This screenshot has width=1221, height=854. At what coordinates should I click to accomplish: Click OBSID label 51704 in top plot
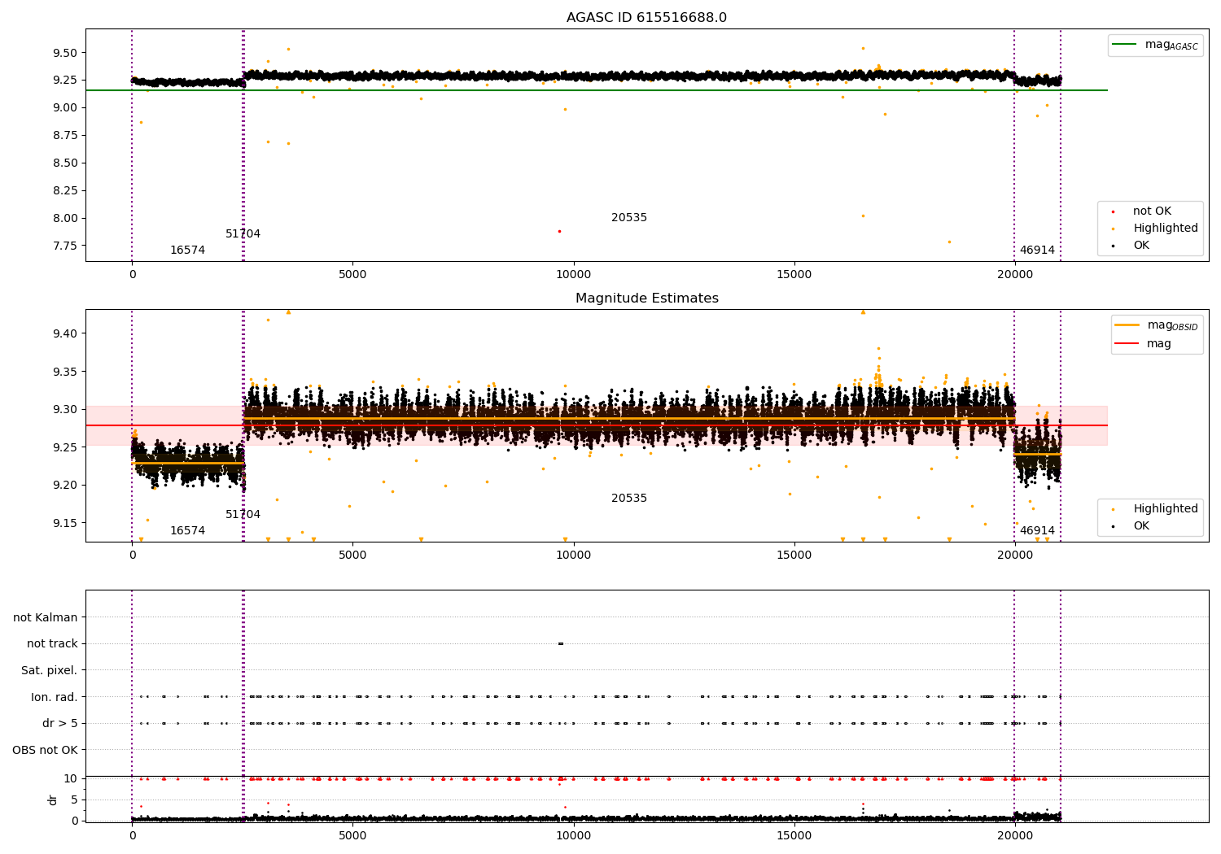tap(243, 234)
